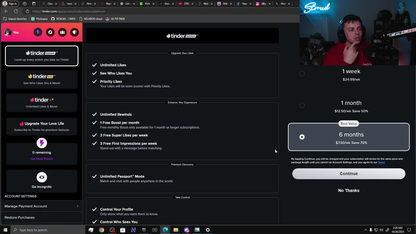Open Microsoft Edge in the taskbar
This screenshot has width=416, height=234.
(x=165, y=230)
